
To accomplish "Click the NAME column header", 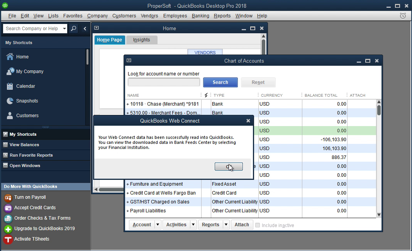I will click(133, 95).
